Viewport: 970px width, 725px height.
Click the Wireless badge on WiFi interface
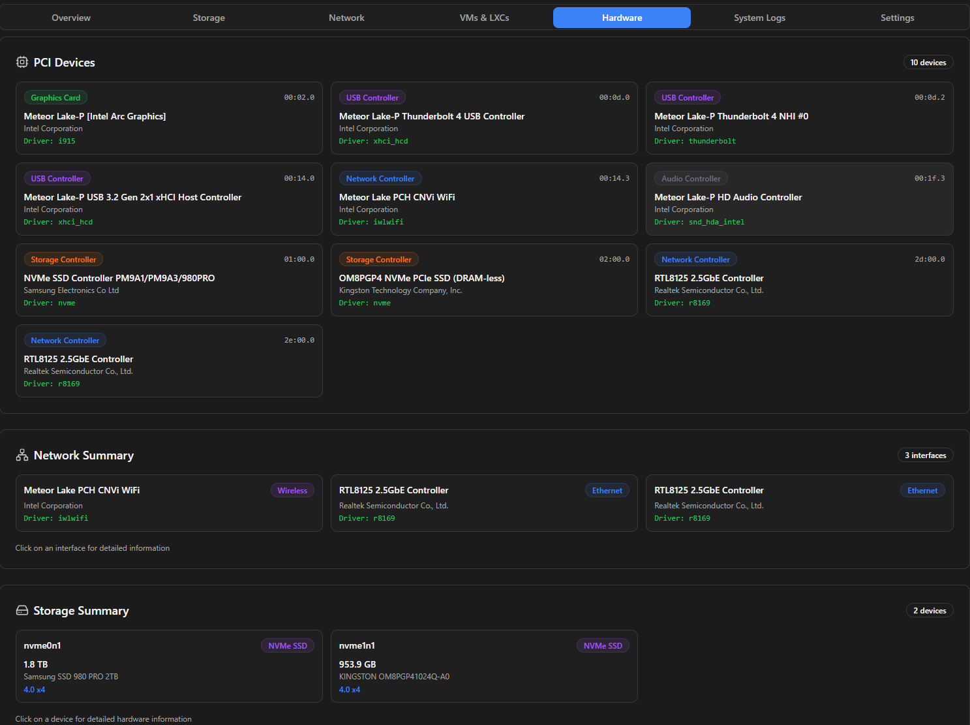(292, 491)
